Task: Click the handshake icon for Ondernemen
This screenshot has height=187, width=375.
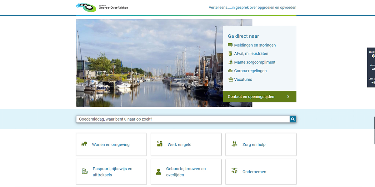Action: 234,171
